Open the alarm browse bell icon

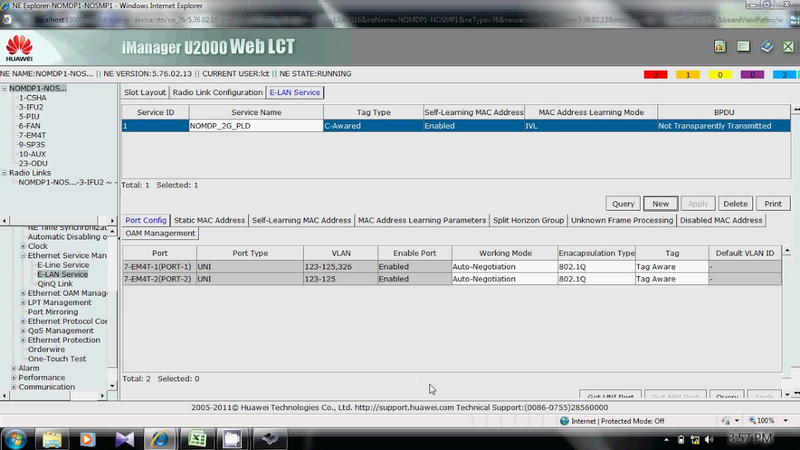(720, 47)
